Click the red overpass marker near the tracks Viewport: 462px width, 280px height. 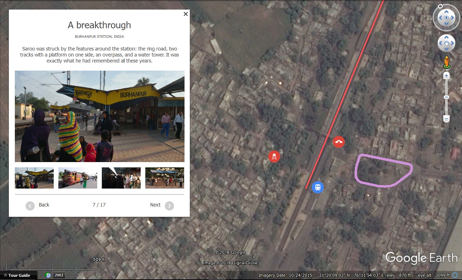338,142
